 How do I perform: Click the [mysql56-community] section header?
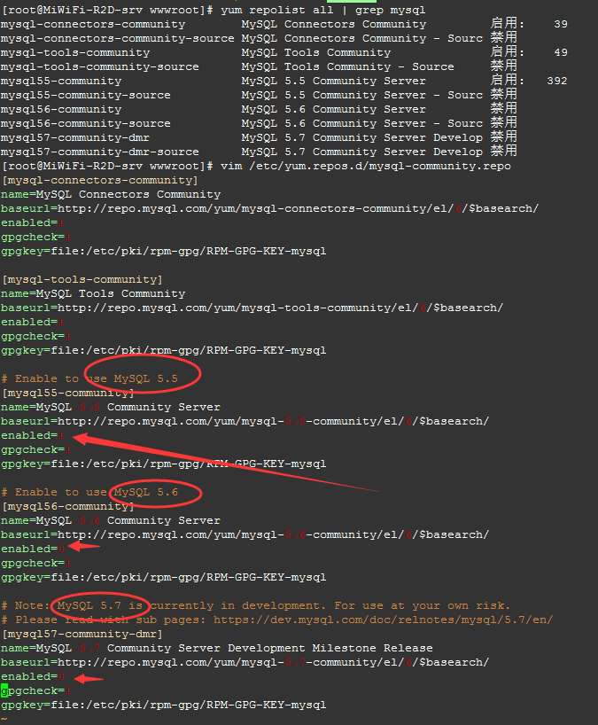(68, 506)
